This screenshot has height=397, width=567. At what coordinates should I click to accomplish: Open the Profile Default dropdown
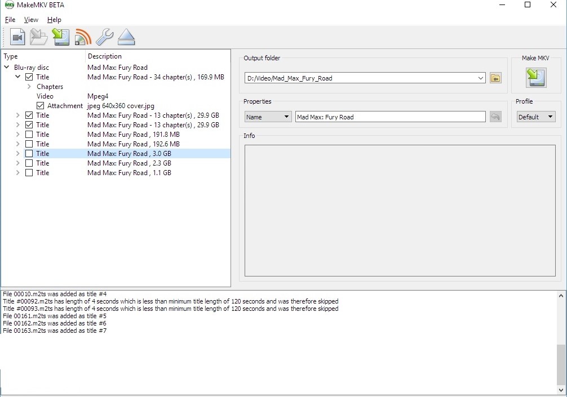click(536, 117)
